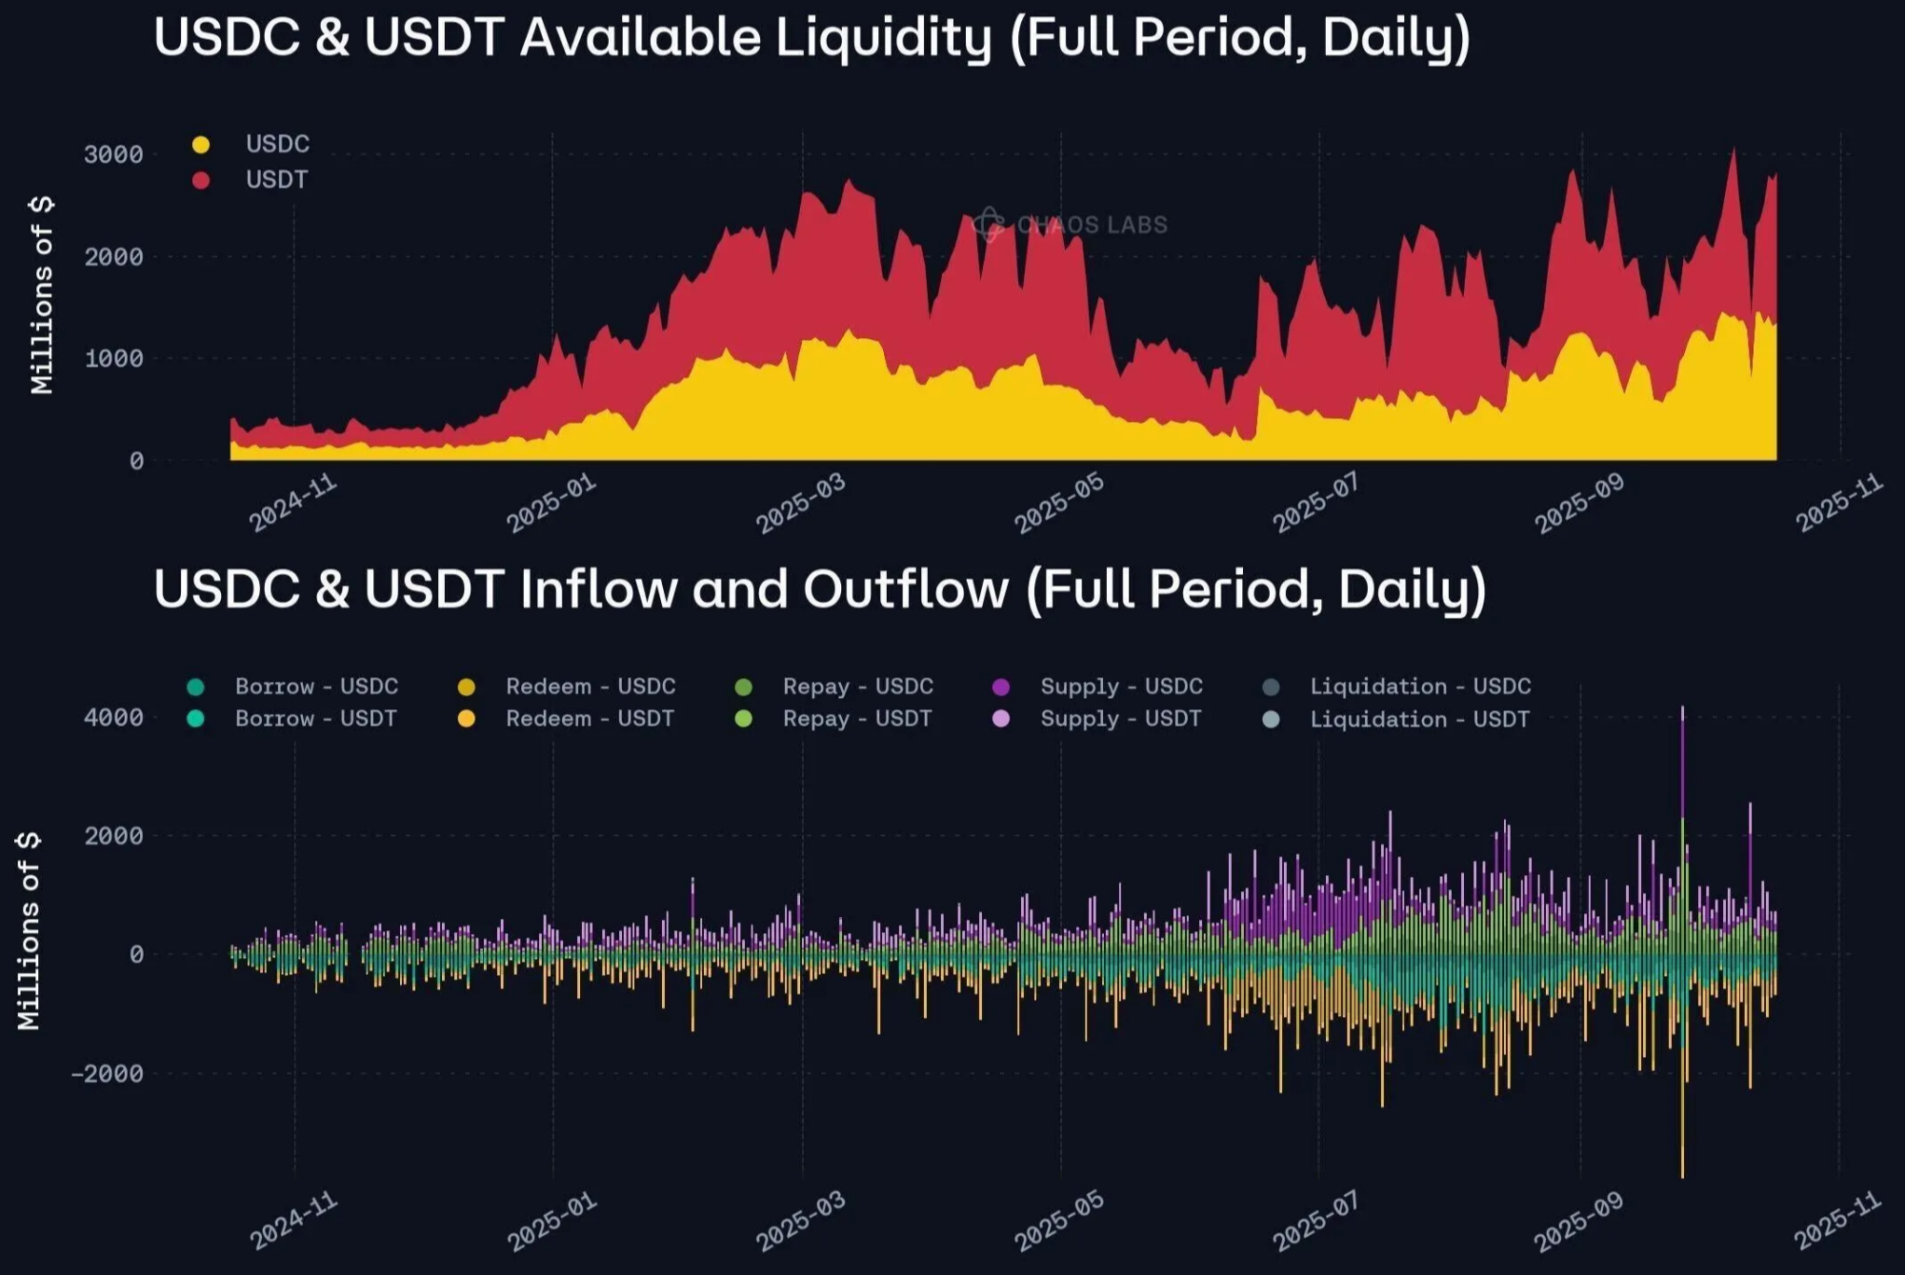The image size is (1905, 1275).
Task: Toggle Borrow - USDC series in legend
Action: coord(316,687)
